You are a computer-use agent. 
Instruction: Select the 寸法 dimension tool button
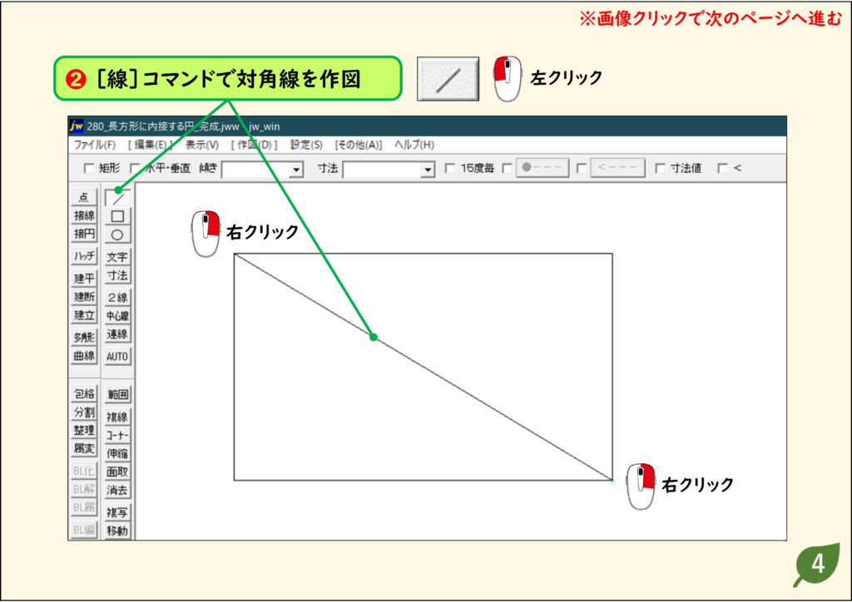tap(117, 275)
